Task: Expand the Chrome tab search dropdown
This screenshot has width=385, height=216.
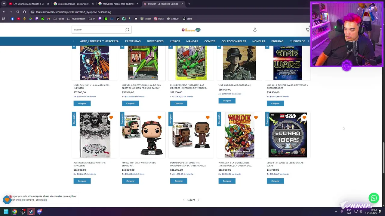Action: [x=4, y=4]
